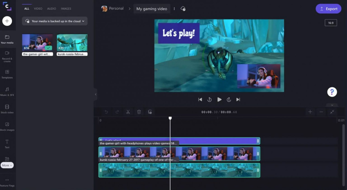347x190 pixels.
Task: Open Music & SFX library
Action: (7, 92)
